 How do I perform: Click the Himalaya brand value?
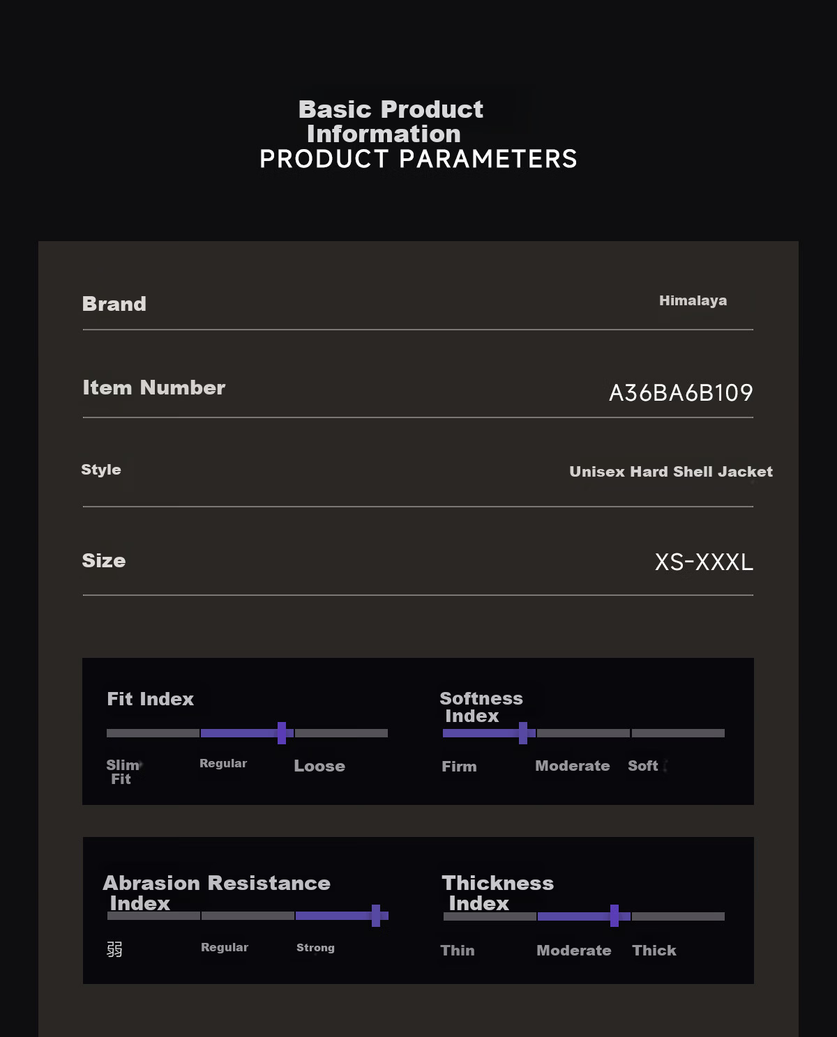click(x=693, y=300)
